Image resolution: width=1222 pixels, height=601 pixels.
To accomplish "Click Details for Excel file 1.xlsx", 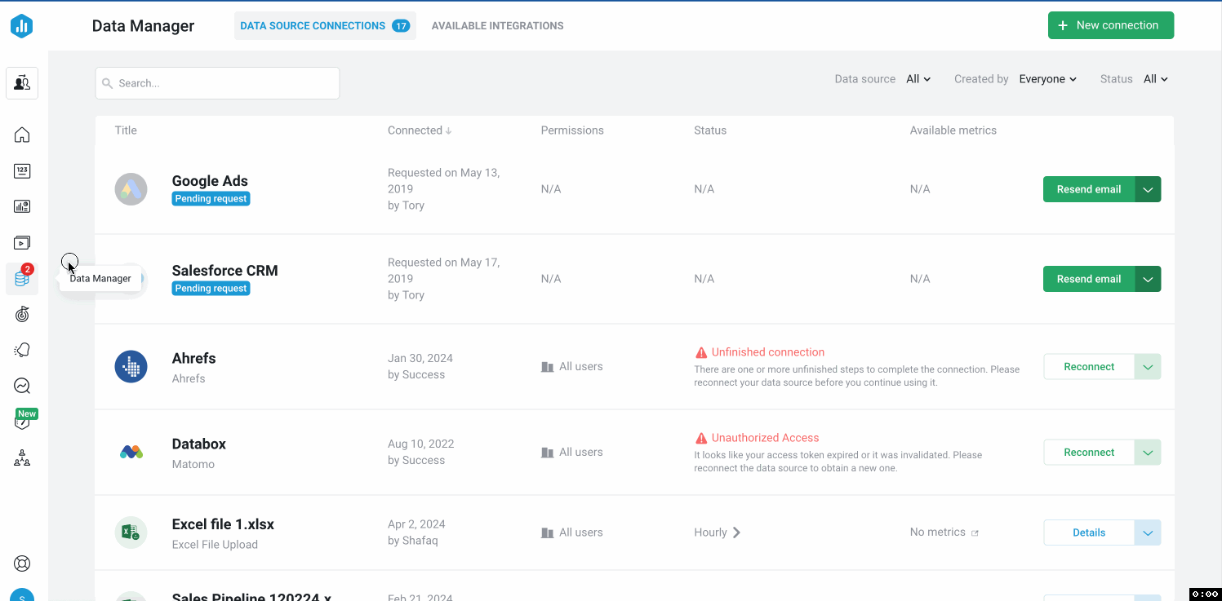I will 1089,533.
